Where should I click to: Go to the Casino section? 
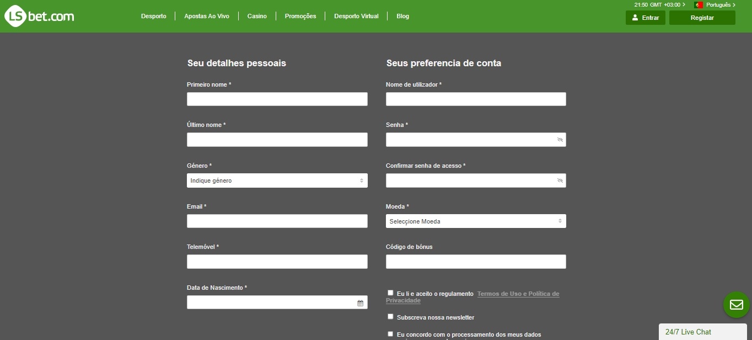[x=256, y=16]
